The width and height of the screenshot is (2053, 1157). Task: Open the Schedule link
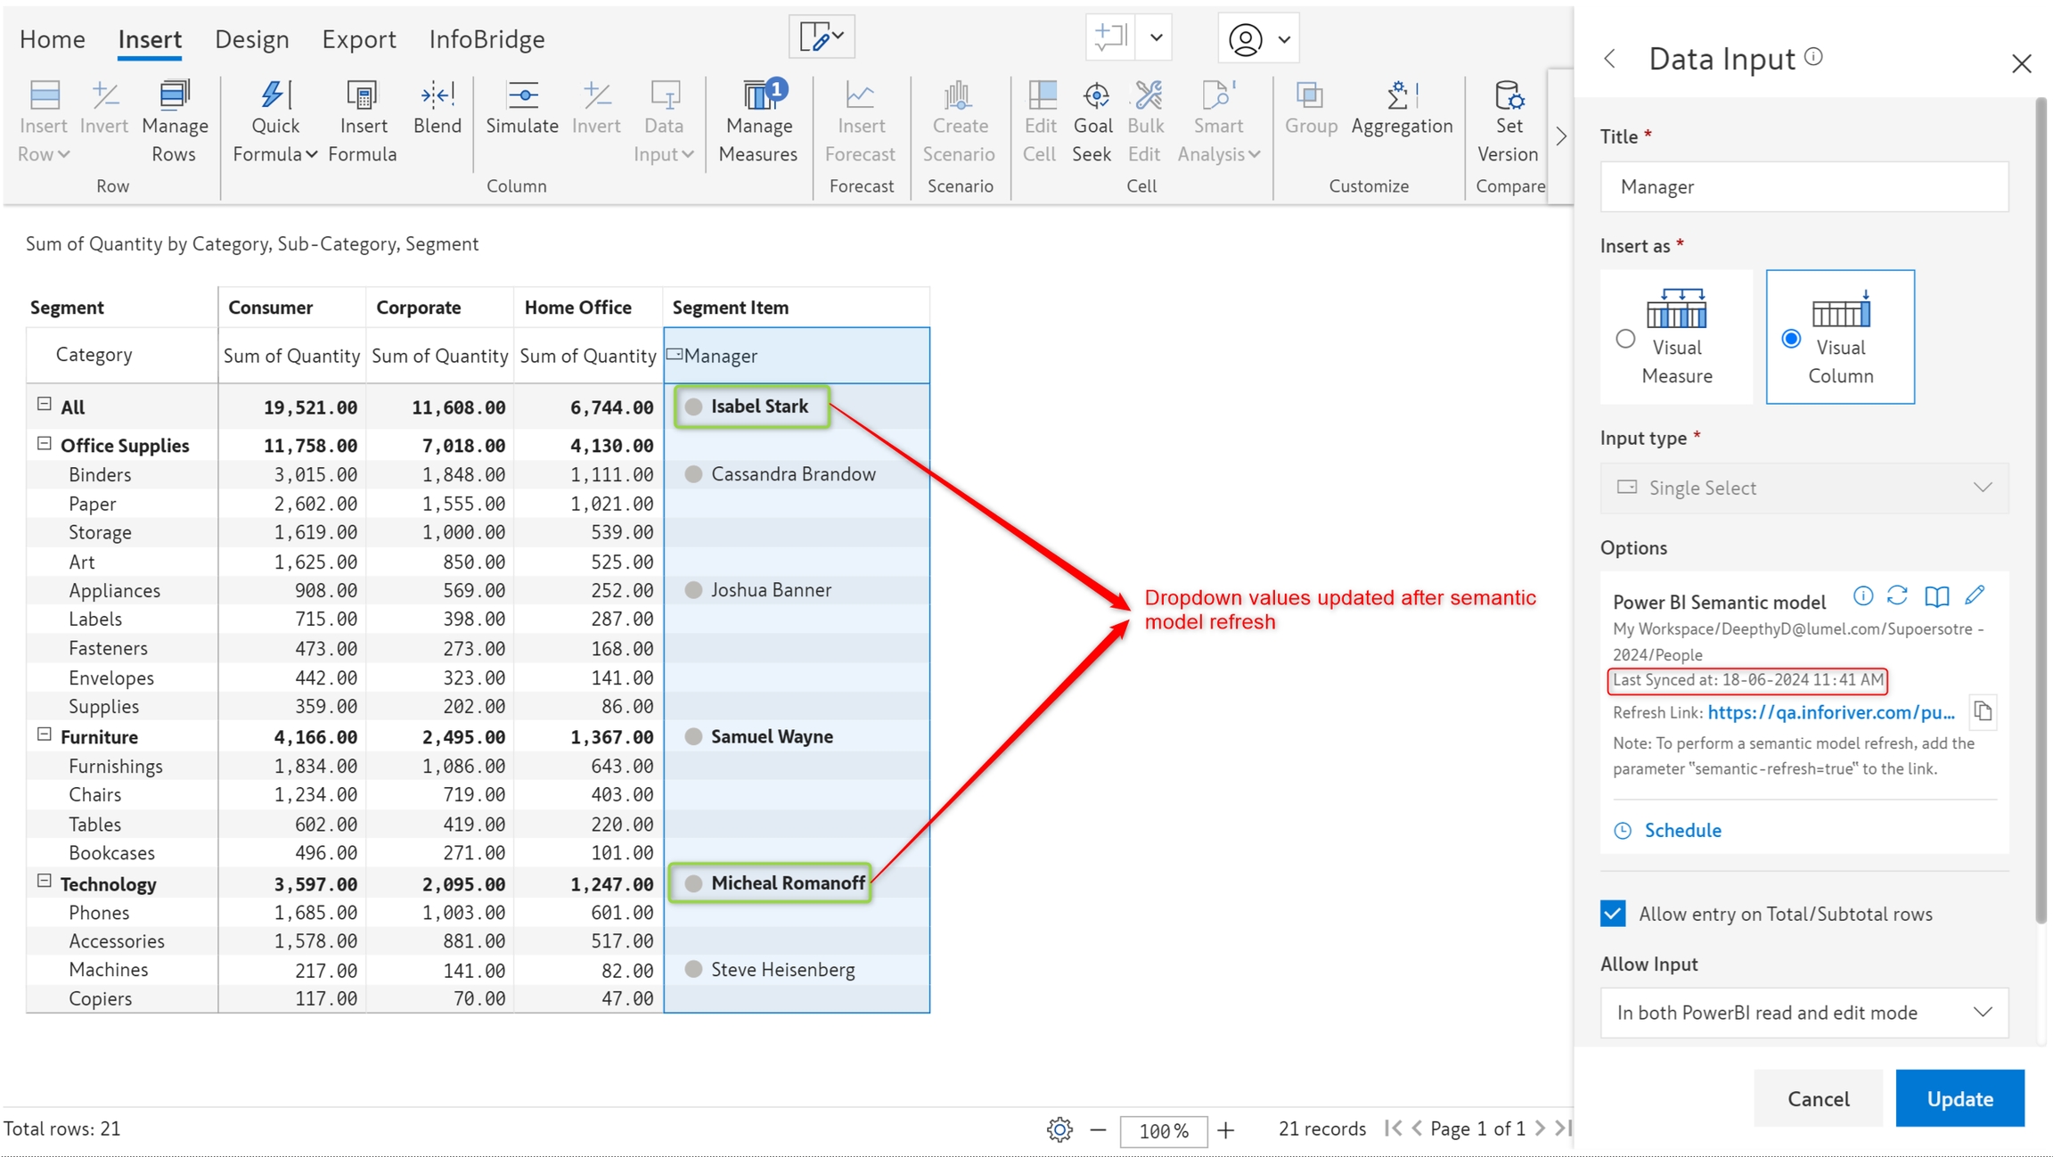pyautogui.click(x=1681, y=830)
